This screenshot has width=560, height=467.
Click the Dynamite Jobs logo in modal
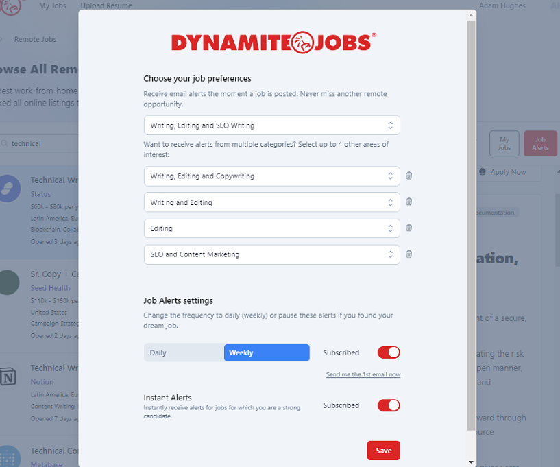click(x=273, y=43)
